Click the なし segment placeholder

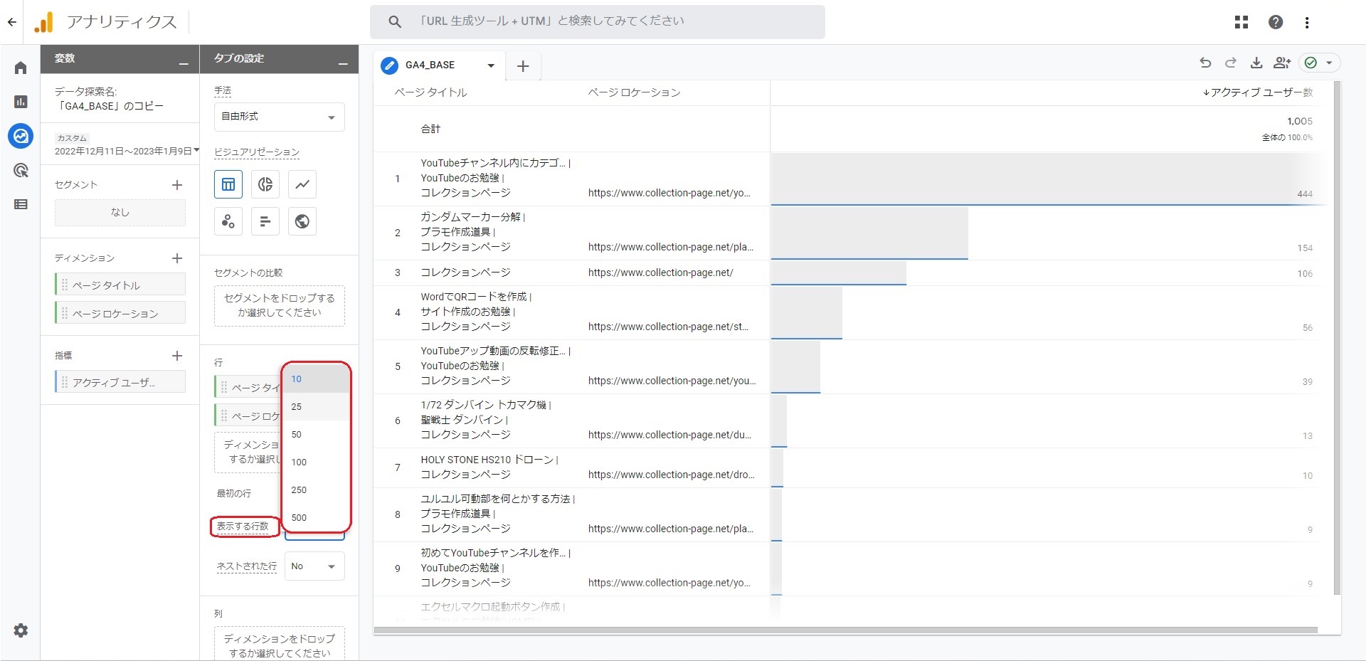[x=120, y=212]
